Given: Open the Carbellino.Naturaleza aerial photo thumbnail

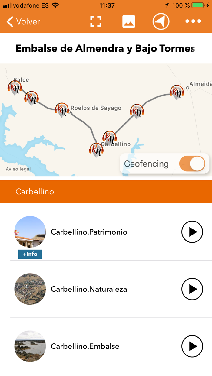Looking at the screenshot, I should [x=30, y=289].
